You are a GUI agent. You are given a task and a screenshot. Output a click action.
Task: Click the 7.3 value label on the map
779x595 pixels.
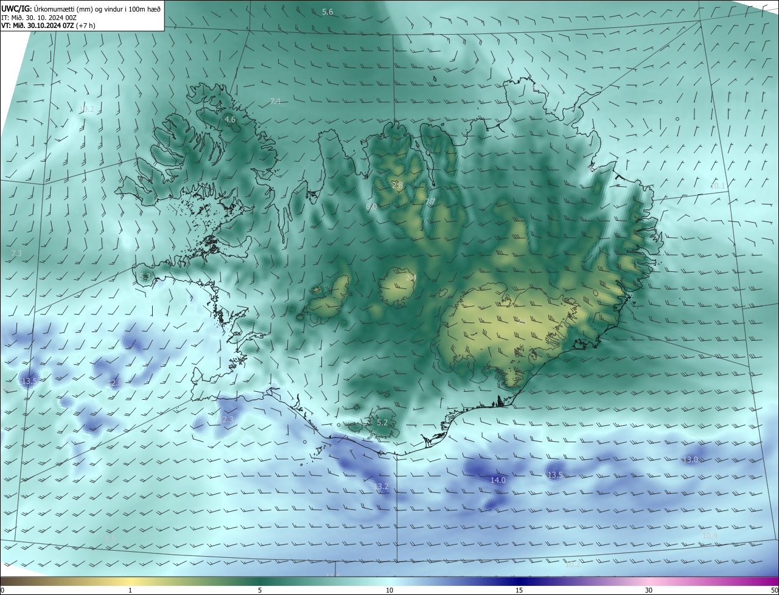pos(16,253)
